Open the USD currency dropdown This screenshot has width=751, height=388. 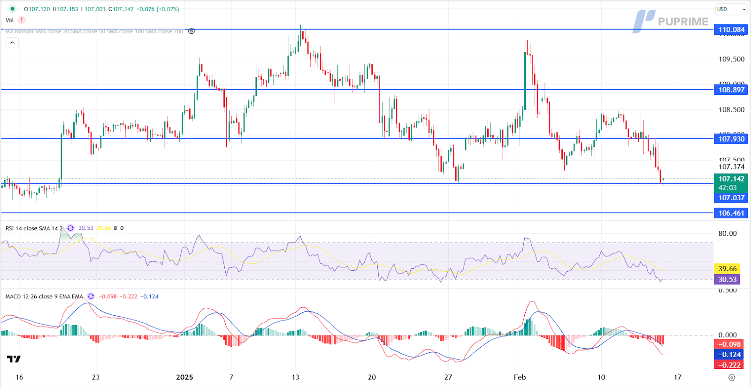pos(731,9)
